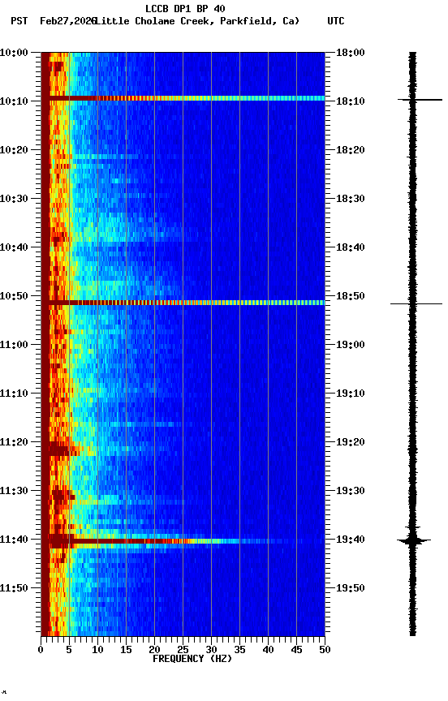448x701 pixels.
Task: Click the 25 Hz frequency tick label
Action: coord(183,650)
